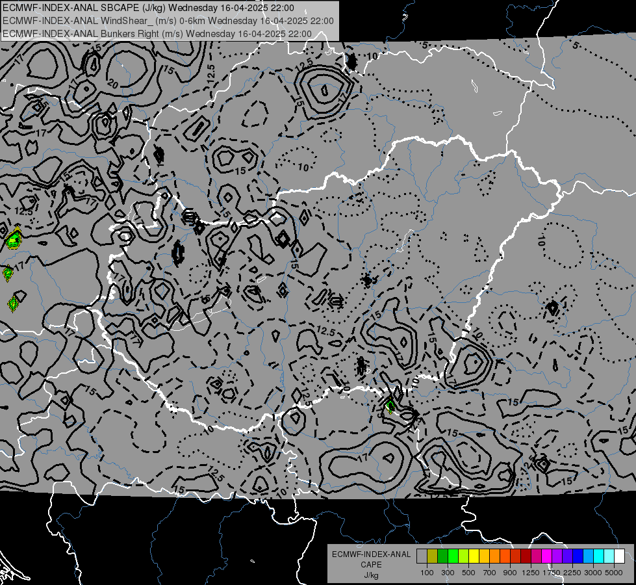
Task: Select the pale cyan swatch left of 5000 tick
Action: click(x=609, y=556)
